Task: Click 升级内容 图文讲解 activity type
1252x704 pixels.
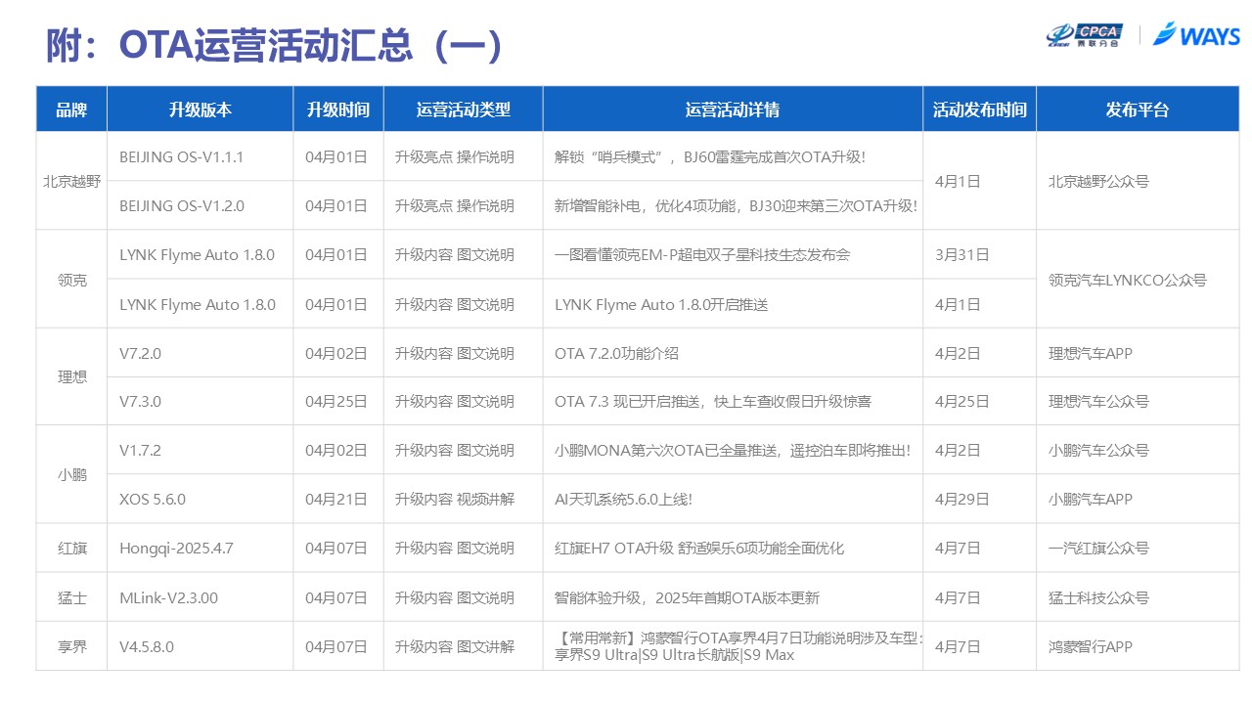Action: click(x=455, y=646)
